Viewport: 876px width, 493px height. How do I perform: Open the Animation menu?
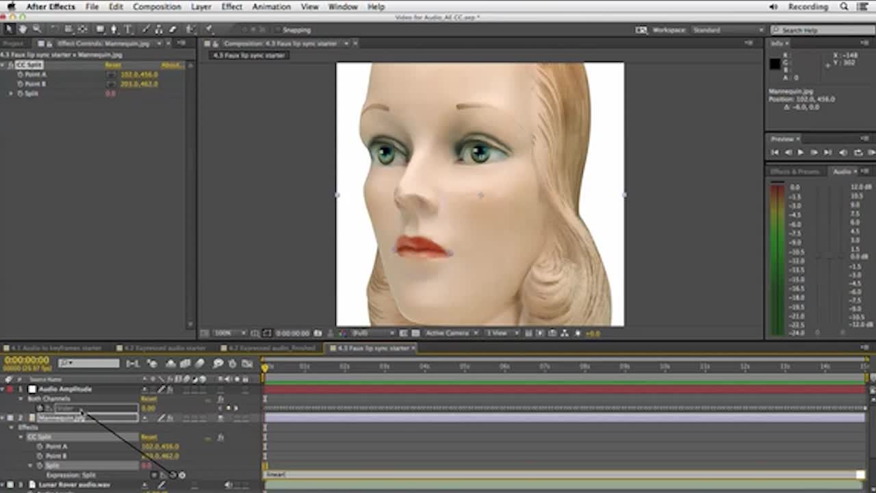[x=271, y=7]
